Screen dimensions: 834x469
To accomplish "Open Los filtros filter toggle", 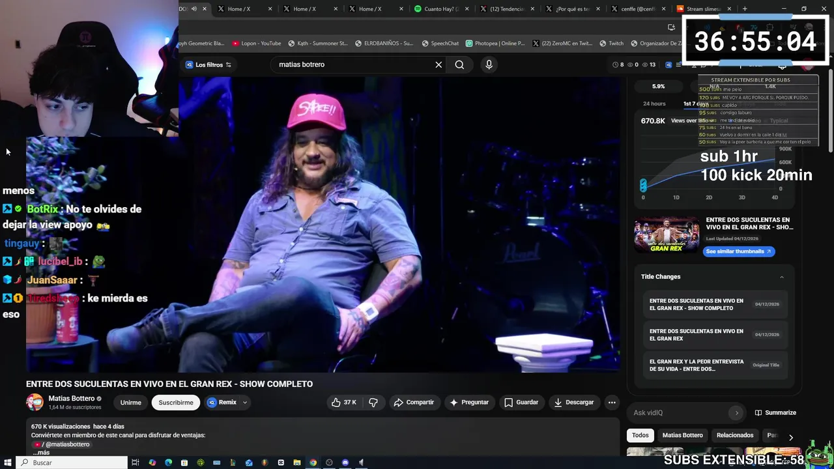I will 208,64.
